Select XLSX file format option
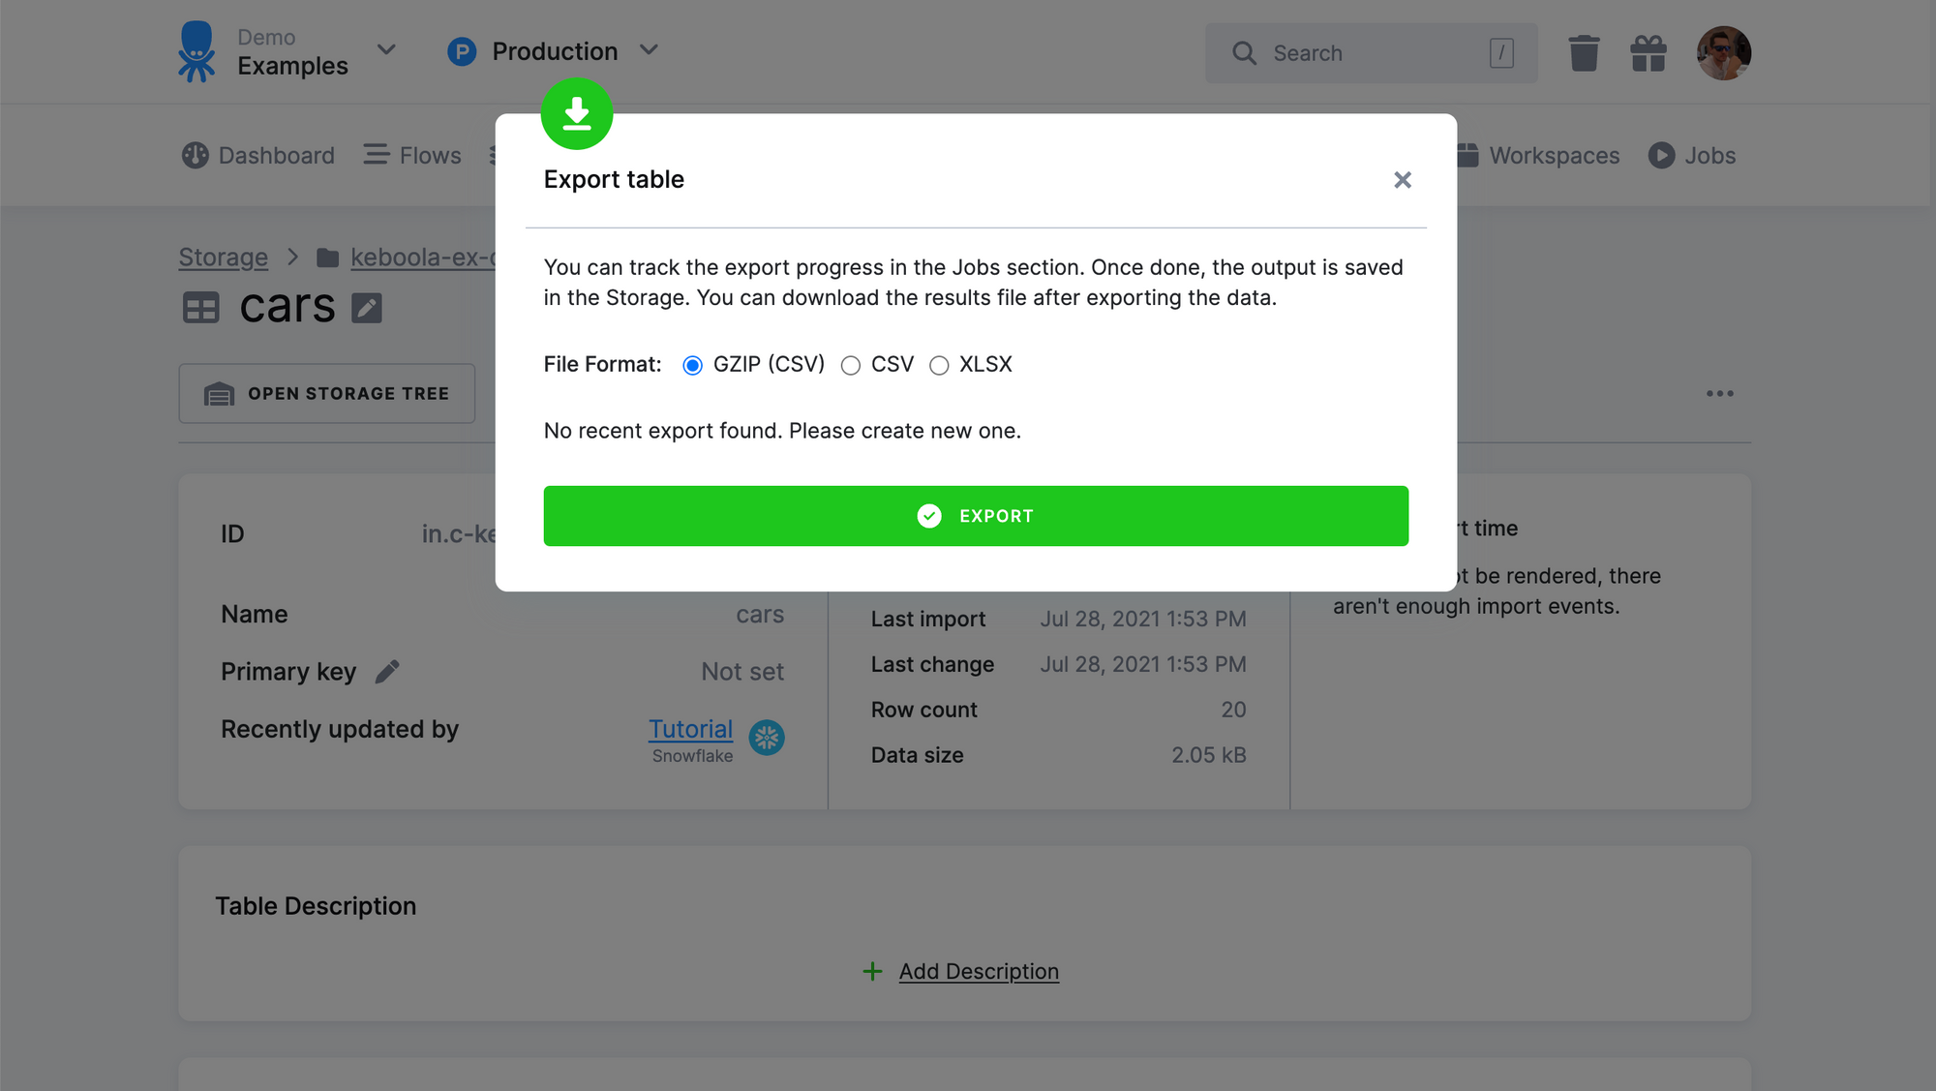This screenshot has height=1091, width=1936. 939,365
